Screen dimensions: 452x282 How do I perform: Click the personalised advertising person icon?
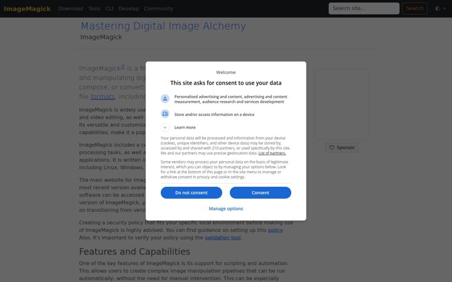click(165, 99)
